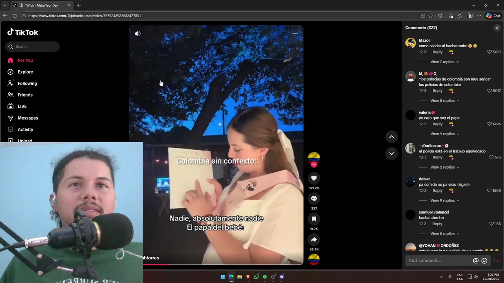The height and width of the screenshot is (283, 504).
Task: Open comments via the speech-bubble icon
Action: pos(314,198)
